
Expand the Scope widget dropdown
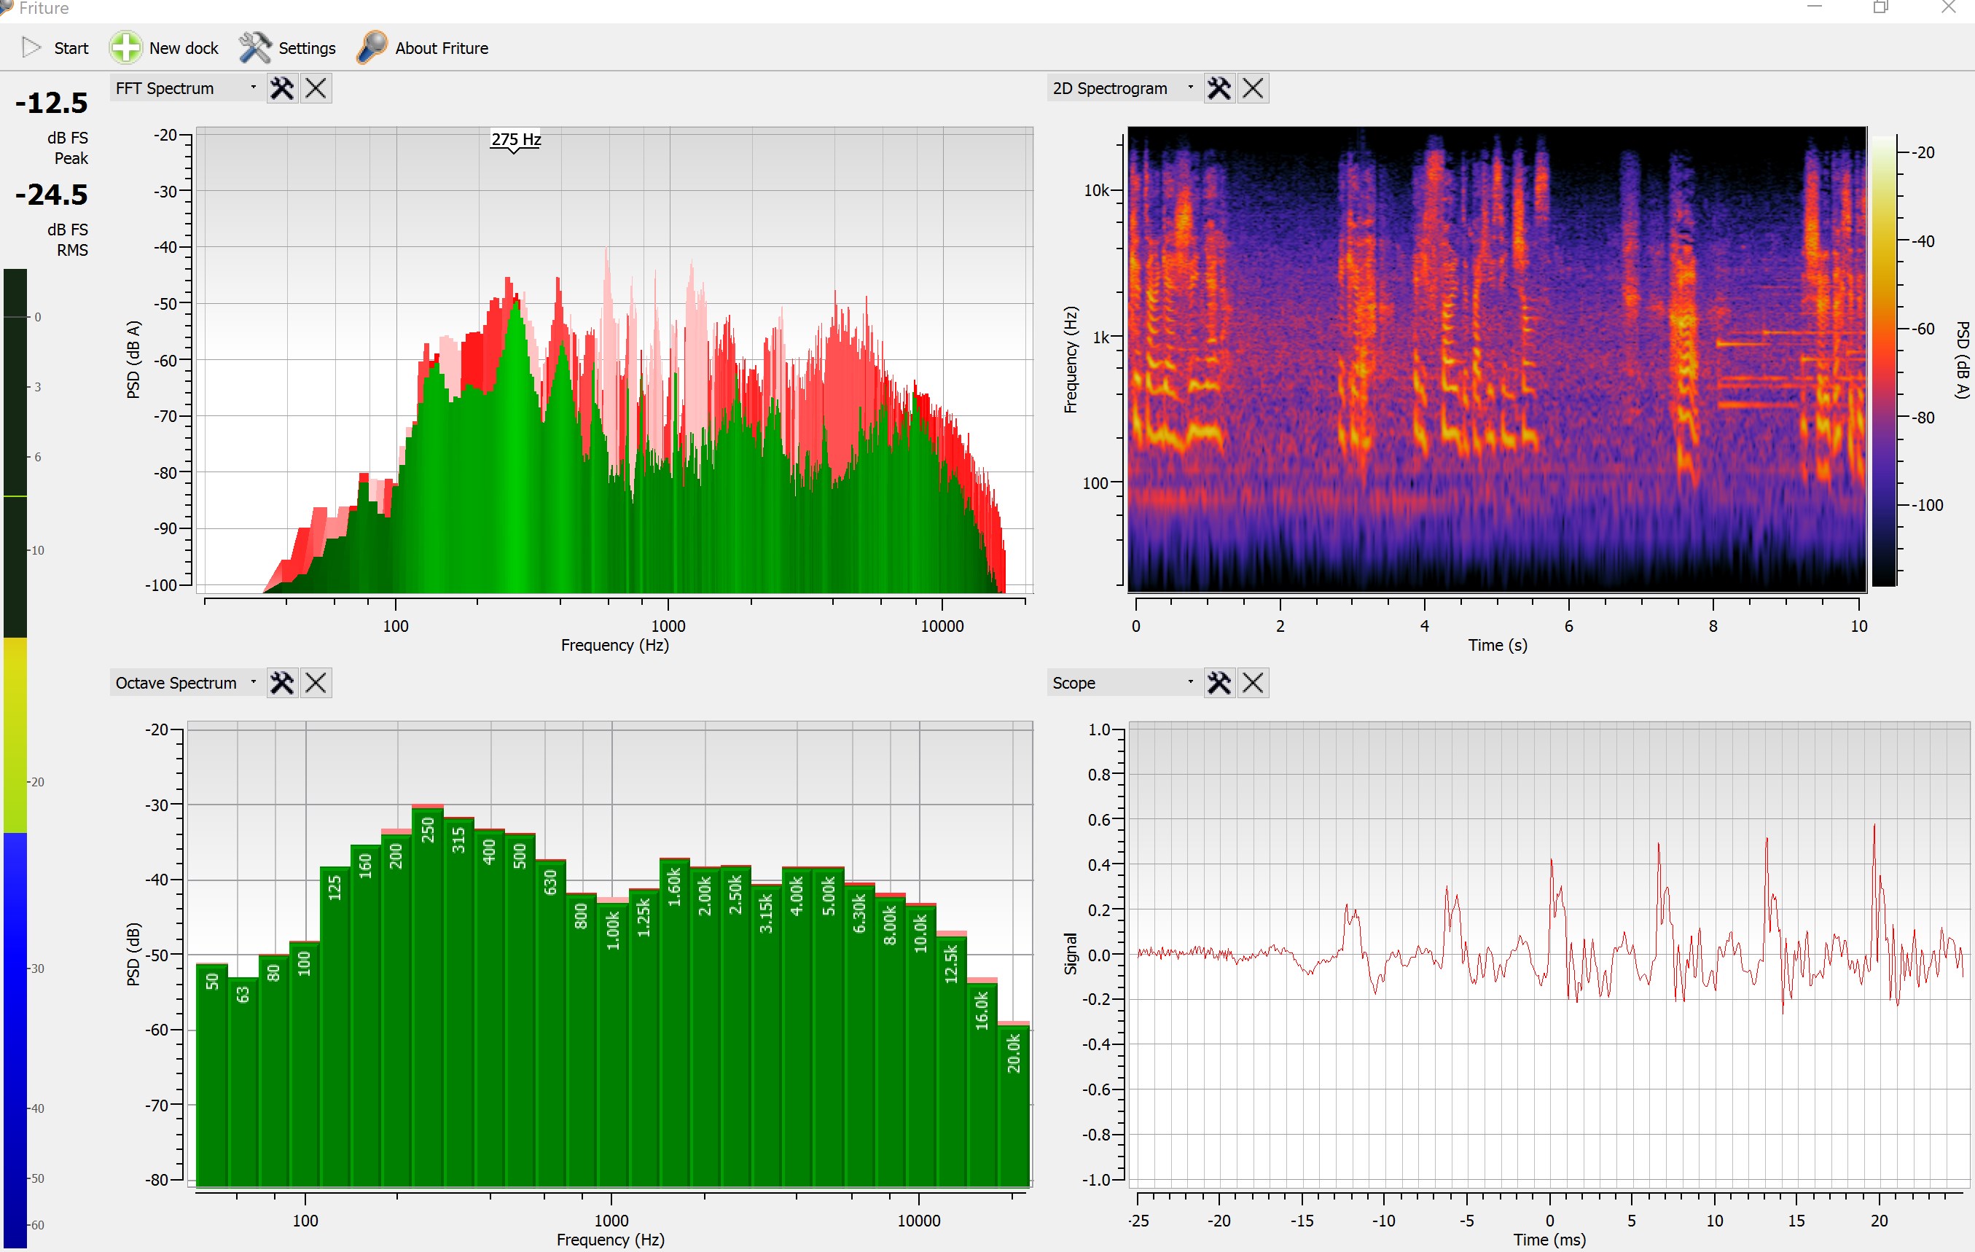click(x=1190, y=681)
